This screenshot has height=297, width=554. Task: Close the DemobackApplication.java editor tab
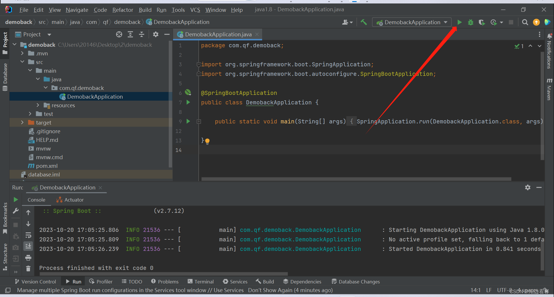coord(257,34)
